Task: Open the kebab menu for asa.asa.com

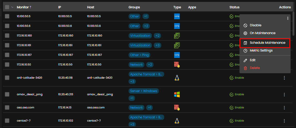Action: coord(284,108)
